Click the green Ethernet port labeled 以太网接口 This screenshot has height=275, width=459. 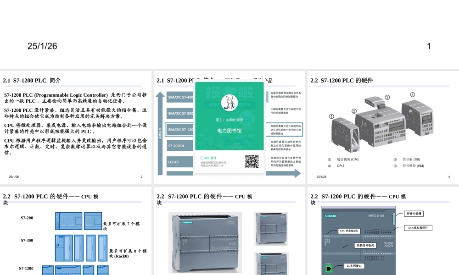pos(329,268)
